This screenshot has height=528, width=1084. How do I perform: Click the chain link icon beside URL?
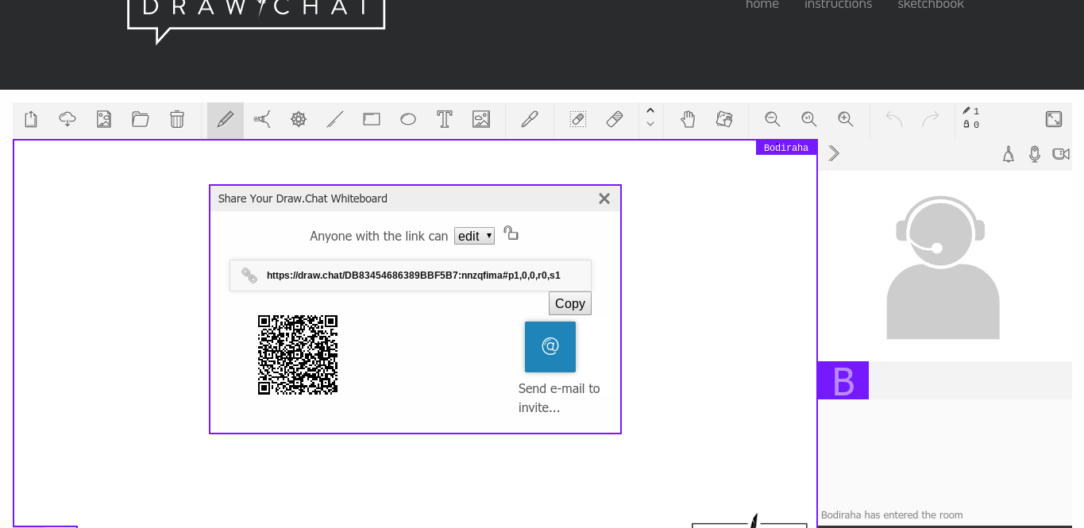click(249, 276)
